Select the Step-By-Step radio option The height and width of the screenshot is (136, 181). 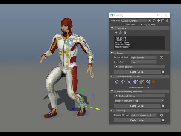[141, 25]
